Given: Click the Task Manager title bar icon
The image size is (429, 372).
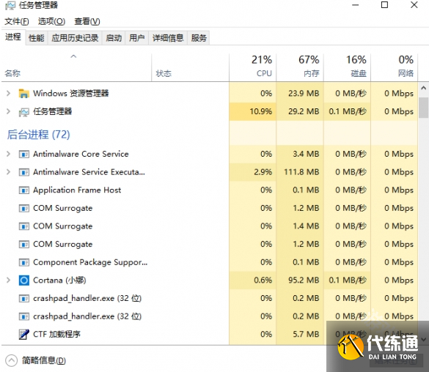Looking at the screenshot, I should (10, 5).
